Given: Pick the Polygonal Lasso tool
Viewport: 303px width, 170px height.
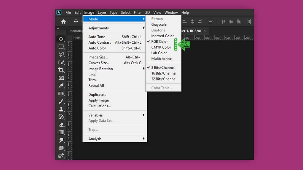Looking at the screenshot, I should (61, 54).
